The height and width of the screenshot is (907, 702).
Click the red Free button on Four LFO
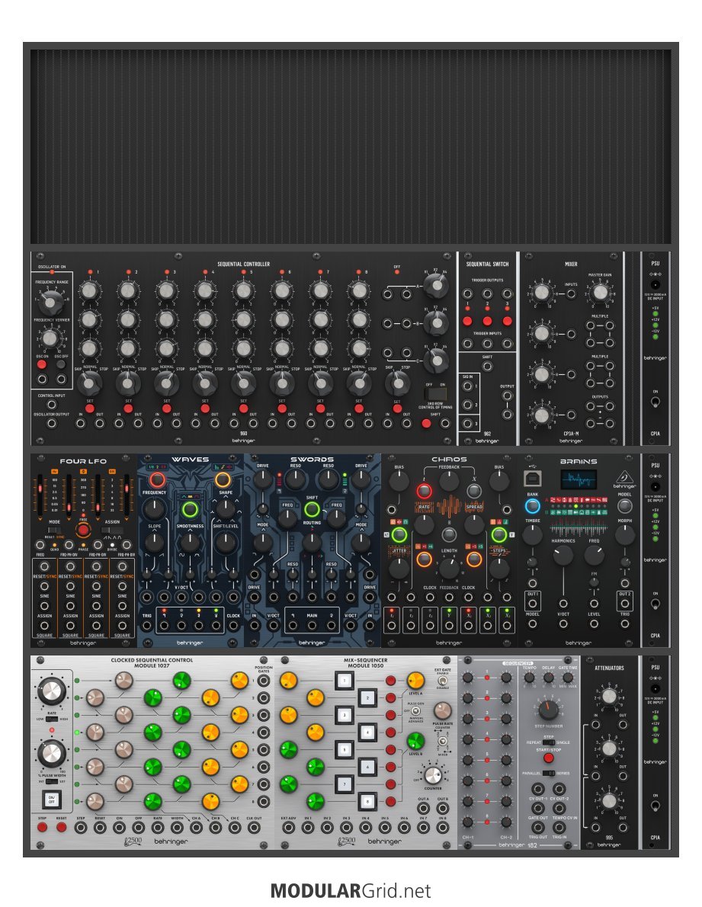pyautogui.click(x=83, y=530)
